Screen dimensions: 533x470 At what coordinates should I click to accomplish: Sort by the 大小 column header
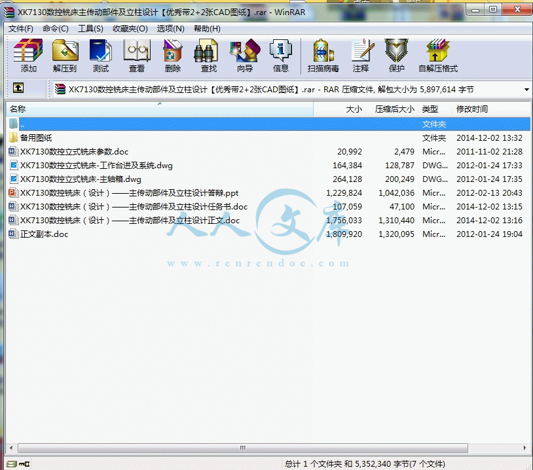pyautogui.click(x=339, y=109)
